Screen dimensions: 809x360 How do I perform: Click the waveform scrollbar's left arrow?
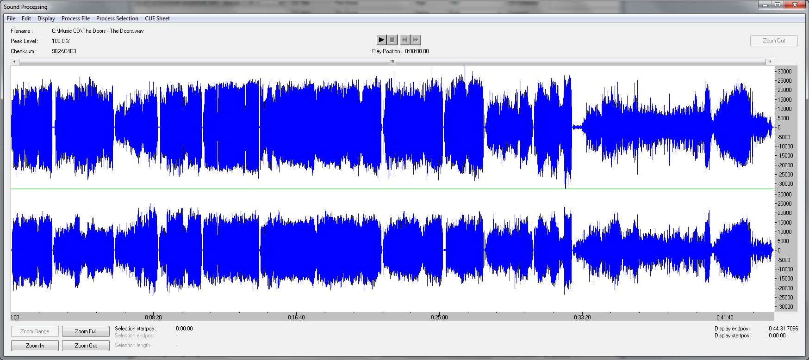14,61
